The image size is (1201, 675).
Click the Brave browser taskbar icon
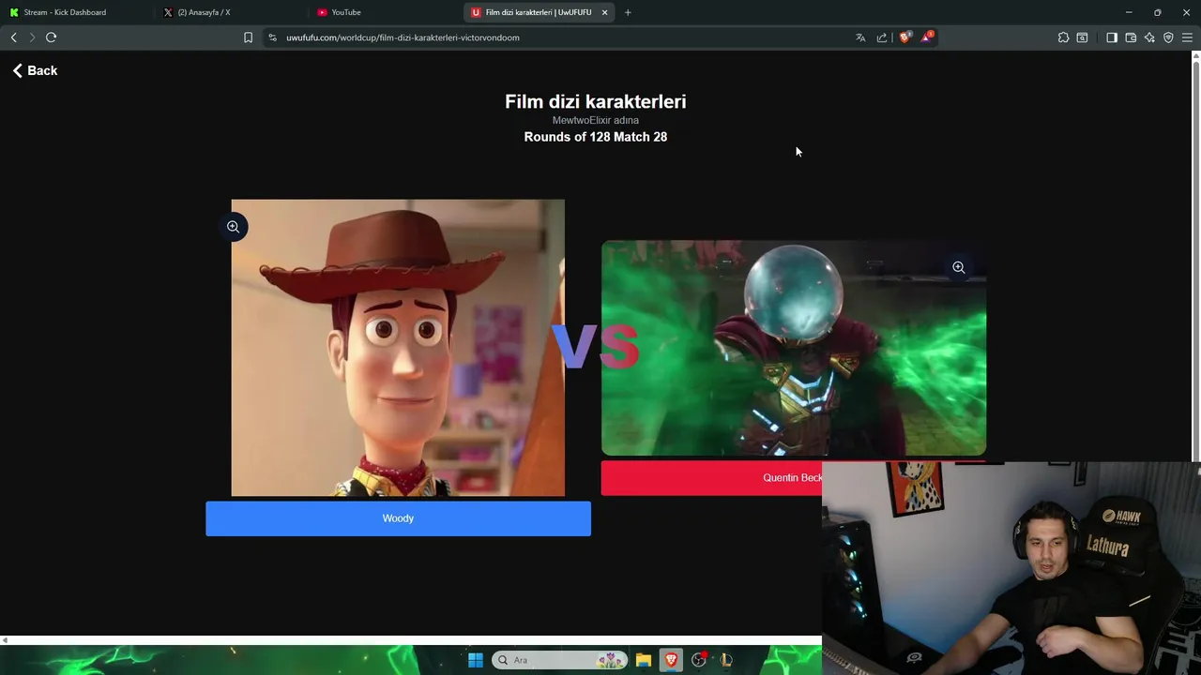pyautogui.click(x=671, y=660)
